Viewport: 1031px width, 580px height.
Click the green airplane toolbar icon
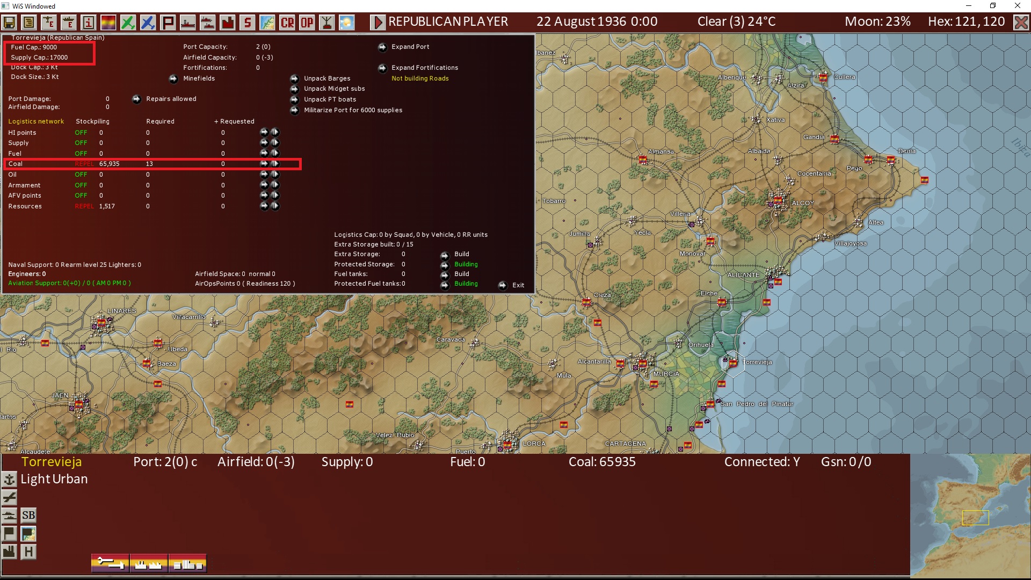[x=128, y=23]
